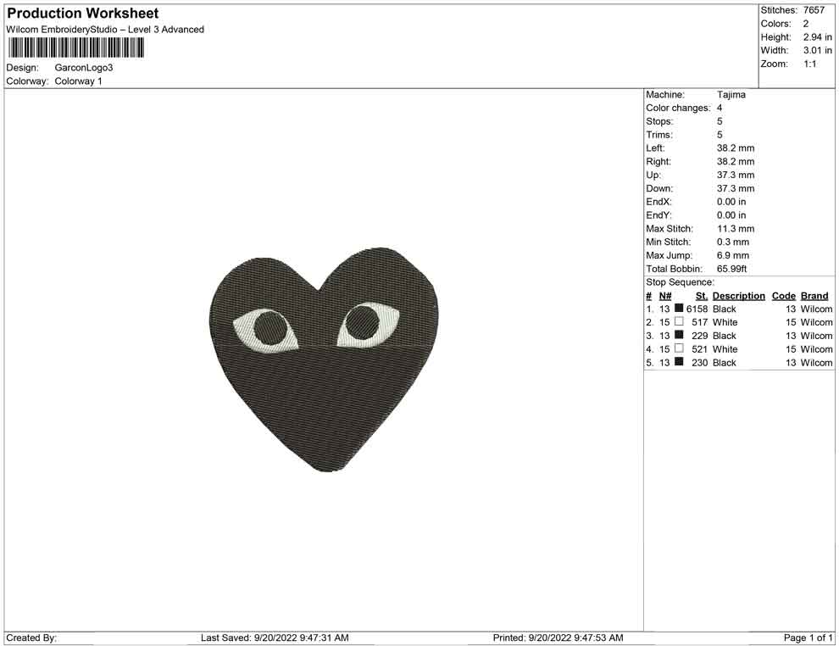
Task: Click the white swatch in stop row 4
Action: pyautogui.click(x=679, y=348)
